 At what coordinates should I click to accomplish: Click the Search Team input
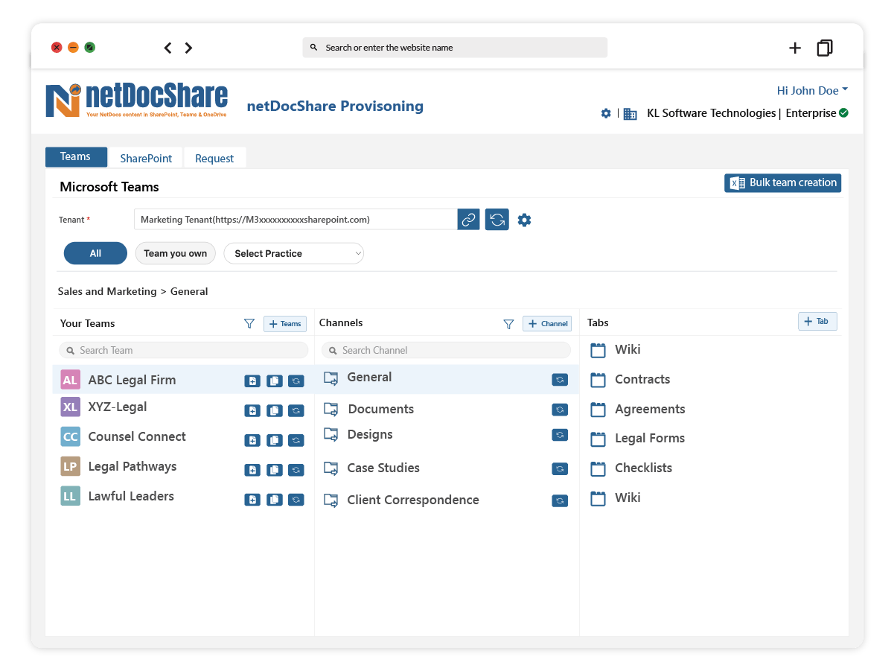[x=183, y=350]
